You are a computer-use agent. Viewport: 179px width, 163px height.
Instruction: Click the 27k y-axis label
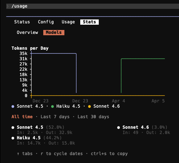pos(23,64)
